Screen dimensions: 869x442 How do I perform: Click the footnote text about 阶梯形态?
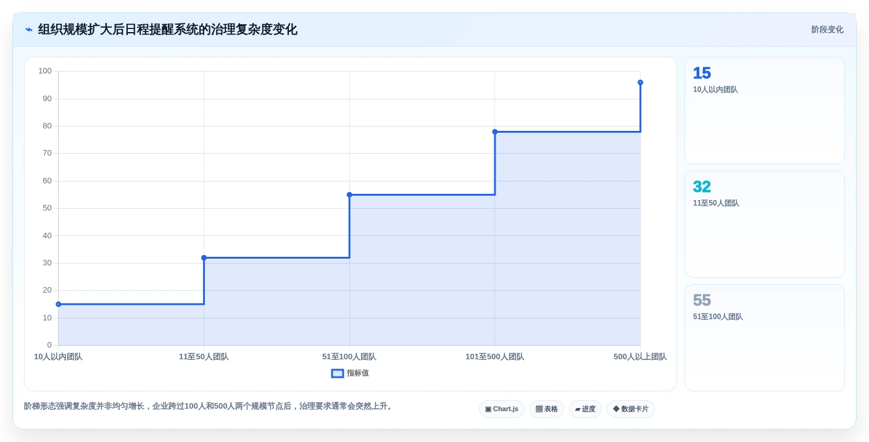[209, 406]
